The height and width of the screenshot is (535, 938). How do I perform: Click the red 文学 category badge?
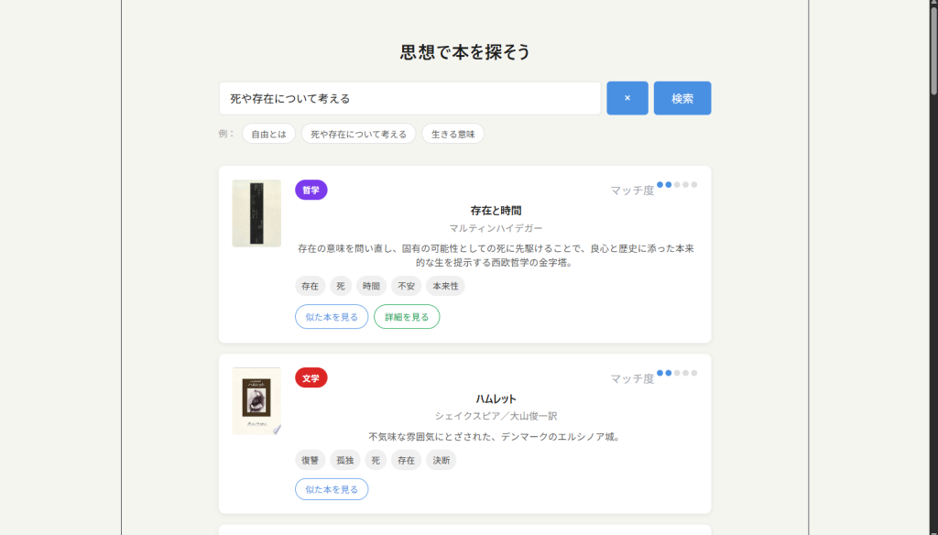click(x=311, y=377)
